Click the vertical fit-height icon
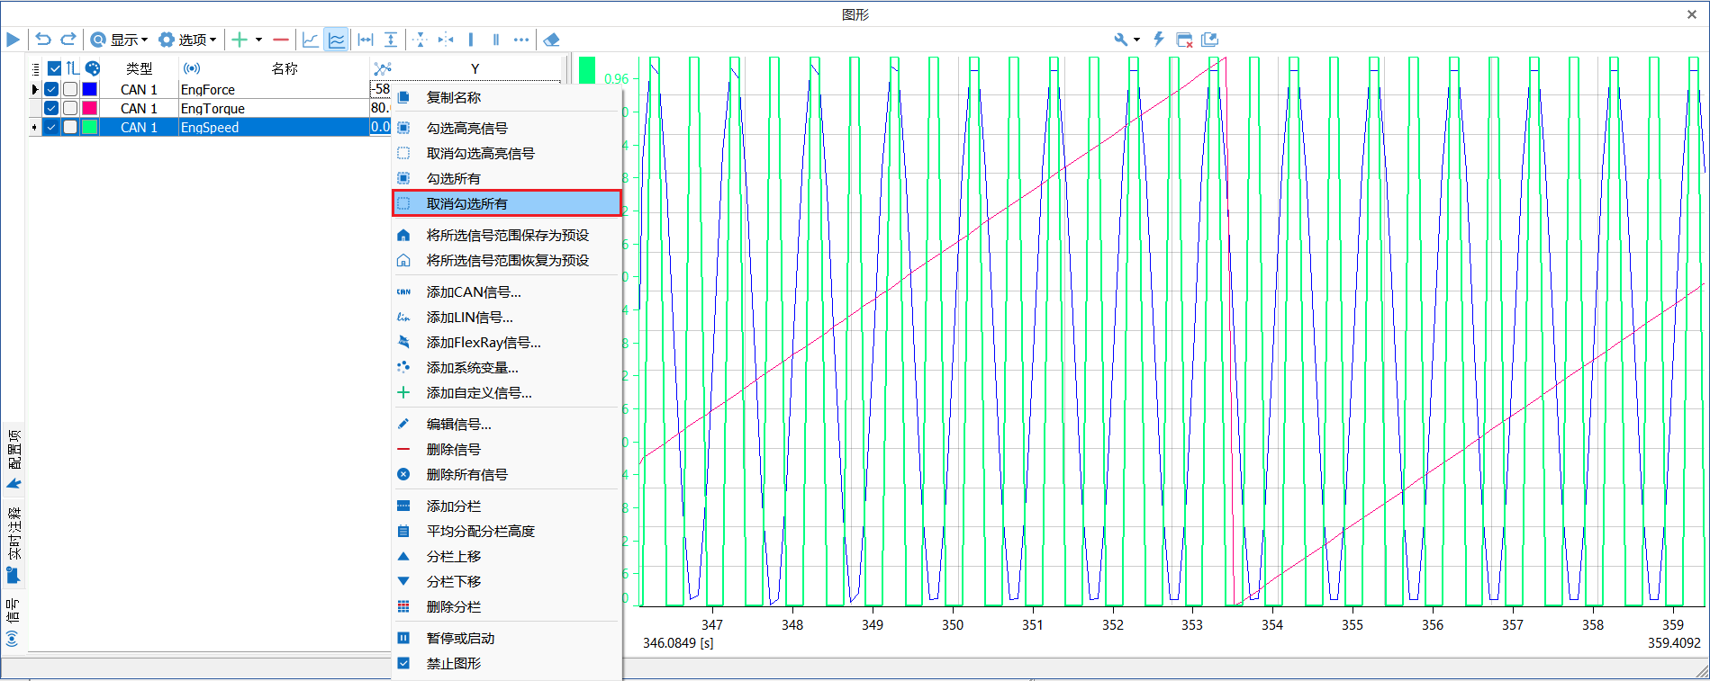 391,40
